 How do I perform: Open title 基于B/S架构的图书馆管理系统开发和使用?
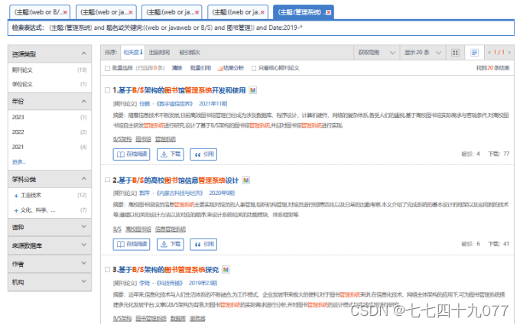(x=182, y=90)
